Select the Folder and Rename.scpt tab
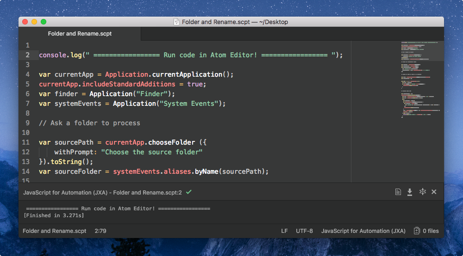The image size is (463, 256). tap(80, 34)
